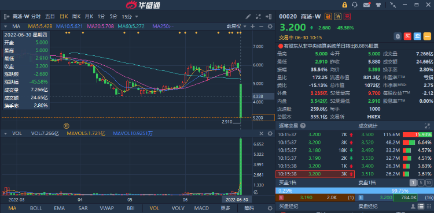Show 5 levels of order depth

click(421, 182)
